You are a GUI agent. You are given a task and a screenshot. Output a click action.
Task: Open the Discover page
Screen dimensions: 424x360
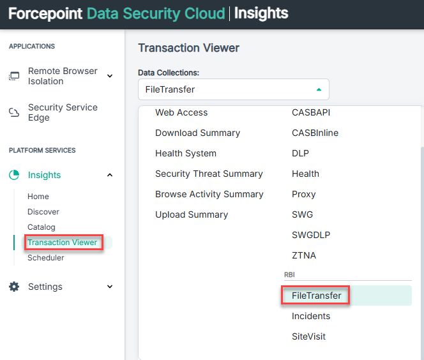(43, 212)
